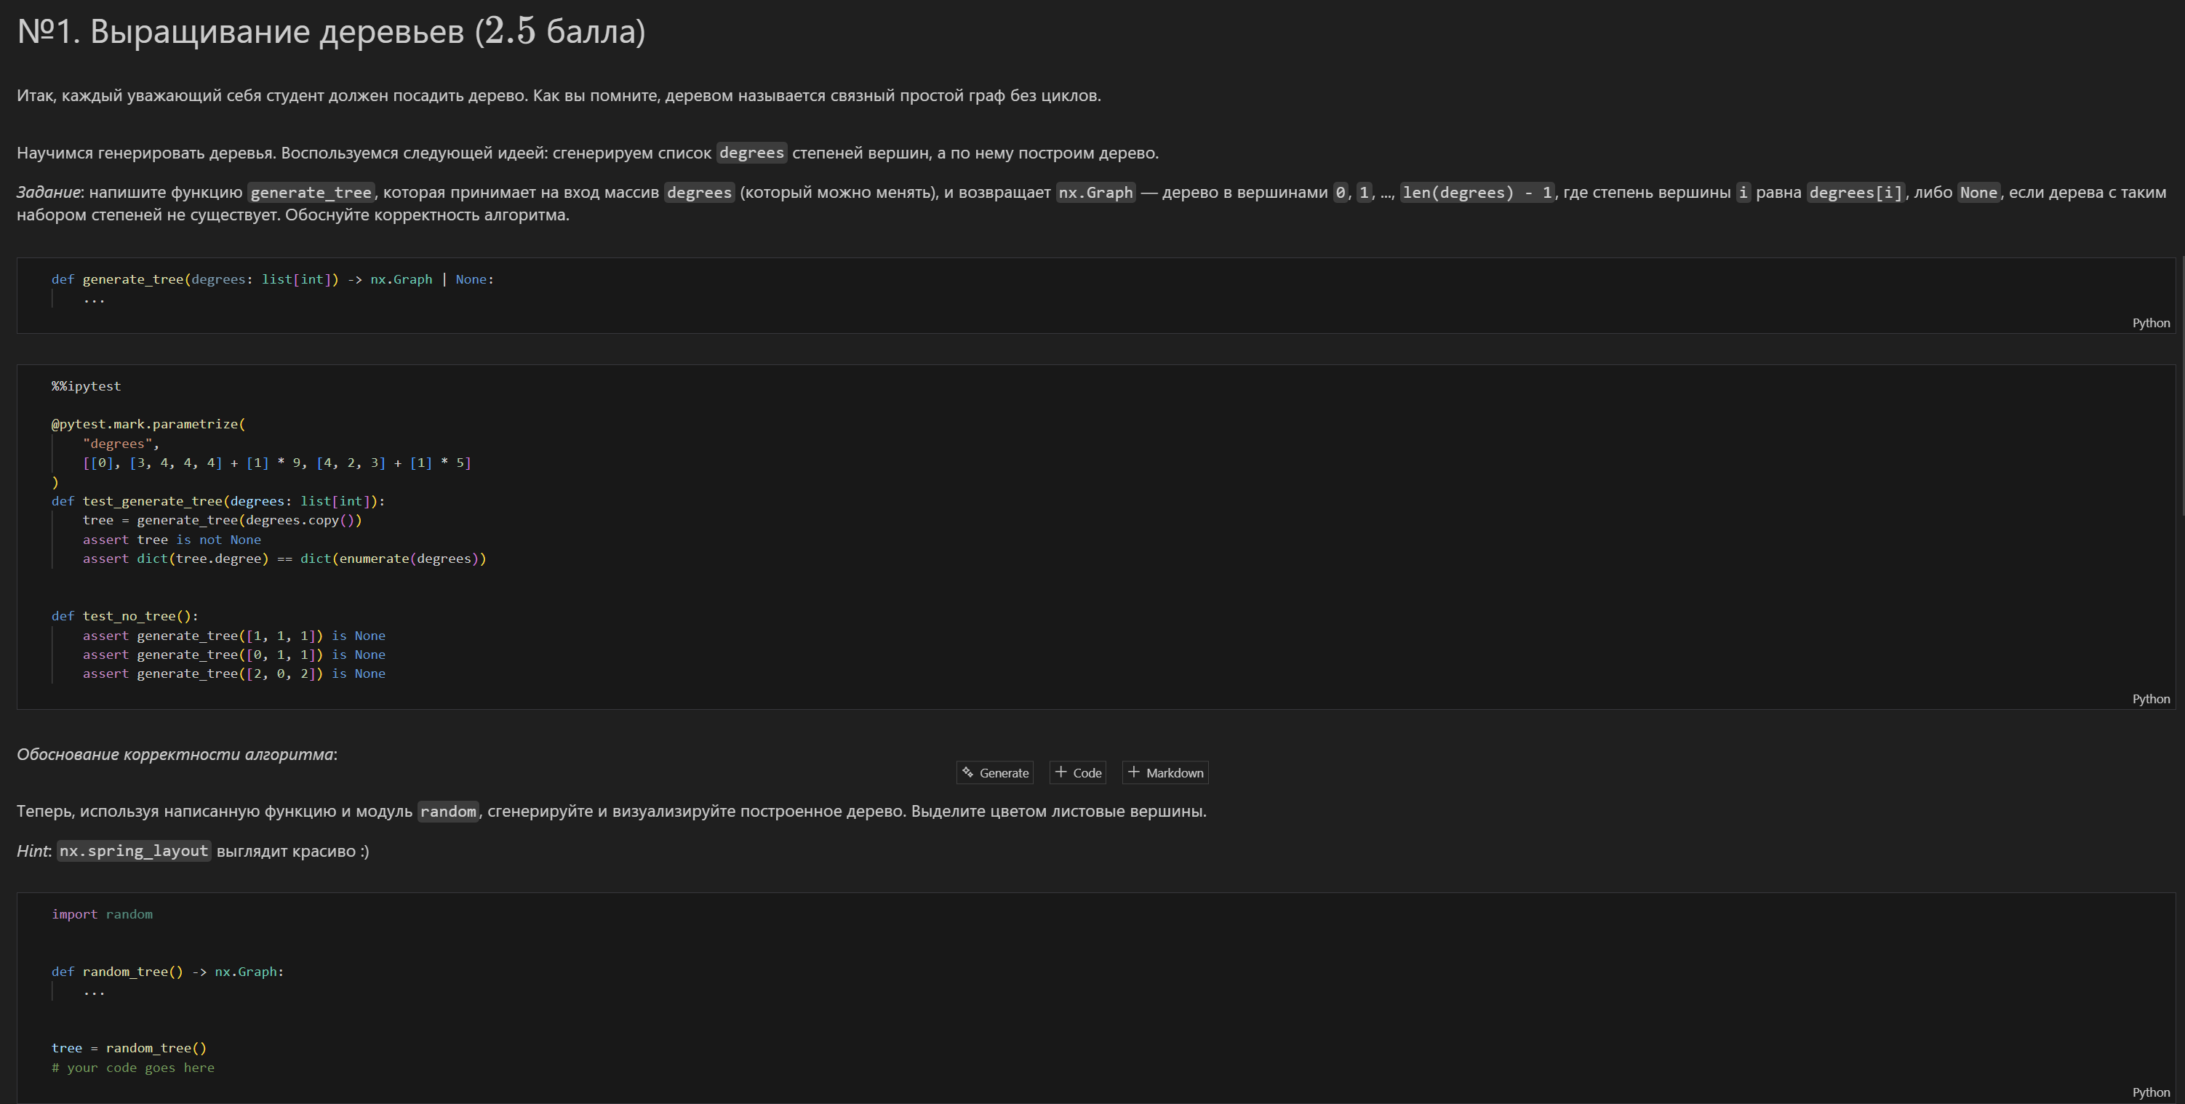Image resolution: width=2185 pixels, height=1104 pixels.
Task: Click the 'tree = random_tree()' line
Action: 129,1048
